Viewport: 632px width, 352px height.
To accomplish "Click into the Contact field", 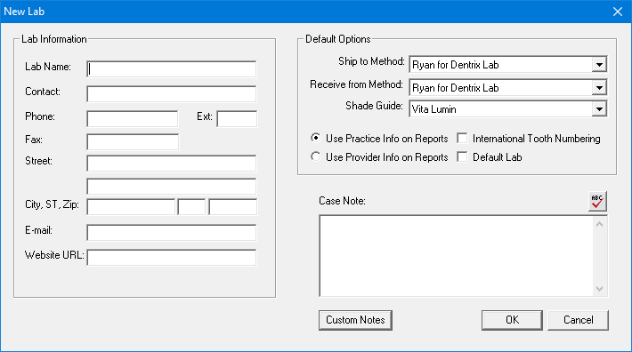I will [171, 93].
